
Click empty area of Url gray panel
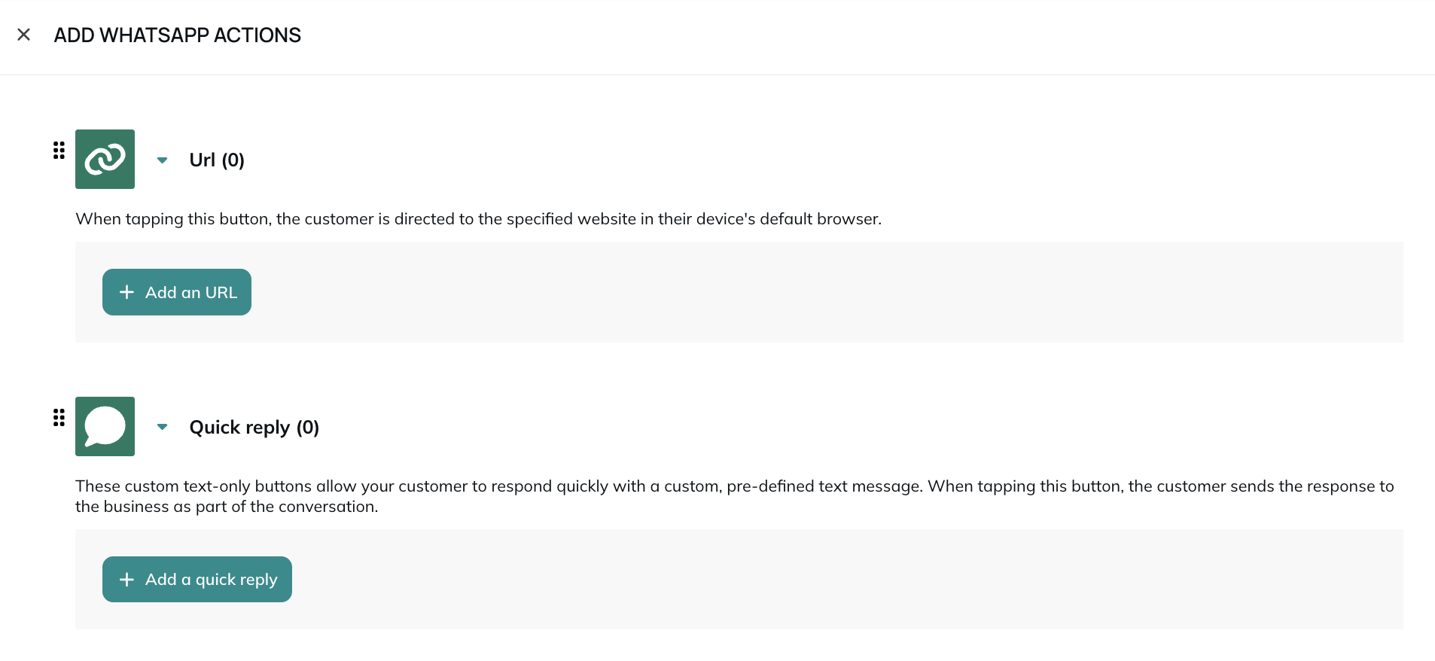coord(828,292)
